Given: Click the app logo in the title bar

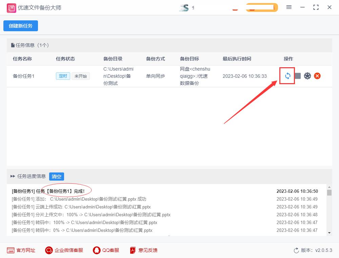Looking at the screenshot, I should 11,7.
